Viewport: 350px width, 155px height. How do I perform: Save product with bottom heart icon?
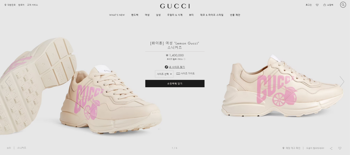coord(340,148)
